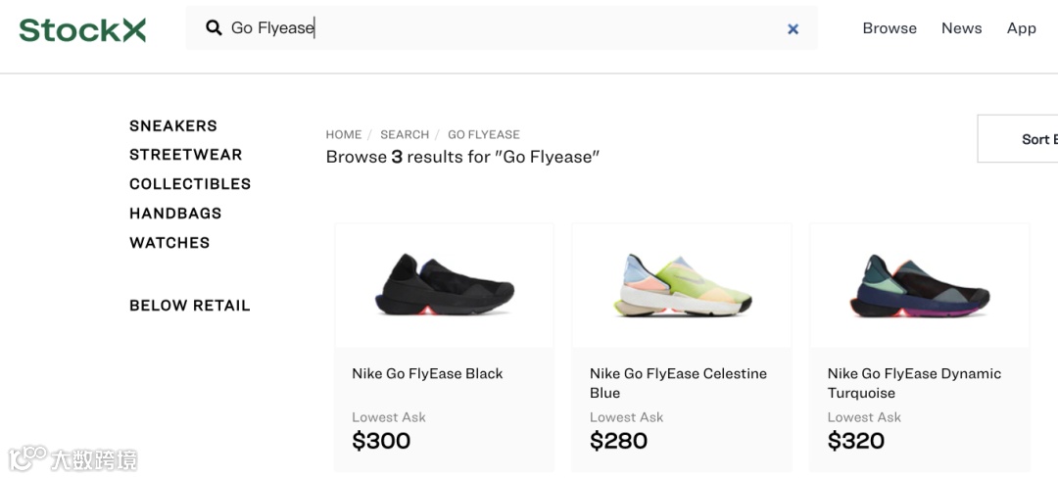Click the Search breadcrumb

405,134
